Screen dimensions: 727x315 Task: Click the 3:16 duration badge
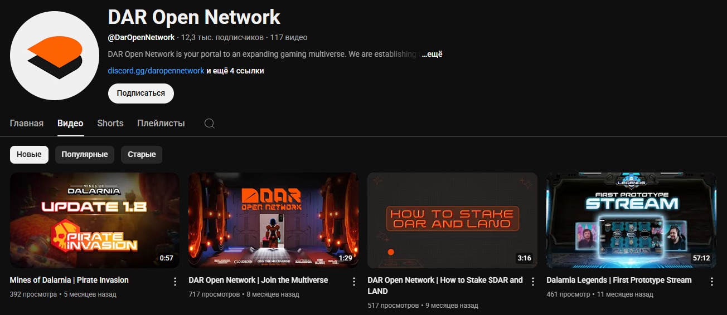click(524, 258)
